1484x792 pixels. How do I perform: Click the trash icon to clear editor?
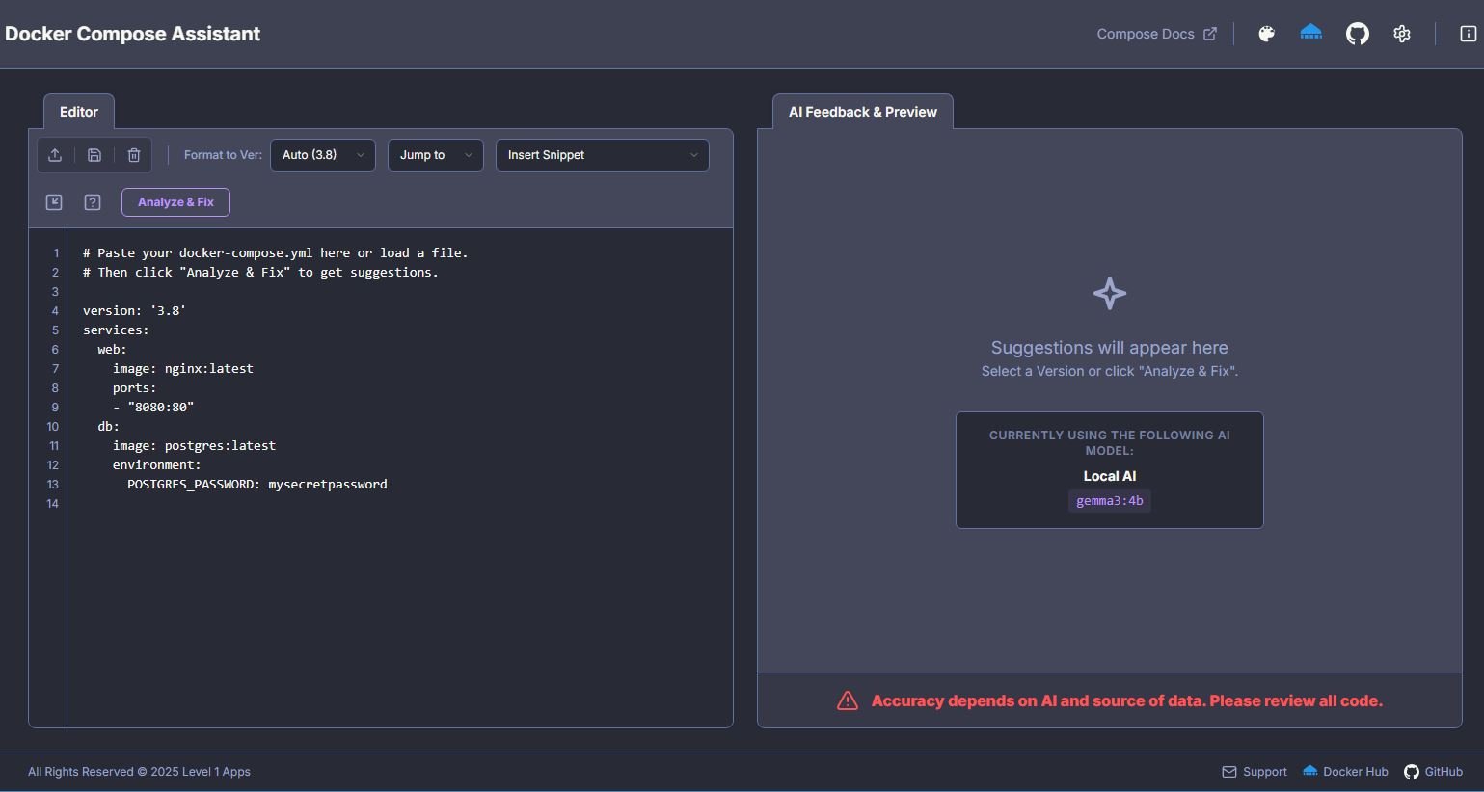[x=134, y=155]
